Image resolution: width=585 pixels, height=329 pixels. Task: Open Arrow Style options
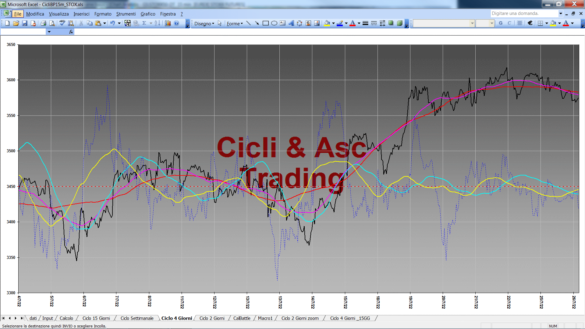click(x=382, y=23)
